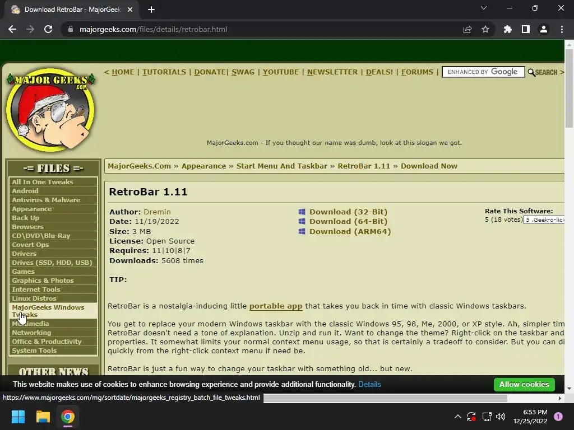Open the Windows Start button
This screenshot has height=430, width=574.
click(x=18, y=417)
